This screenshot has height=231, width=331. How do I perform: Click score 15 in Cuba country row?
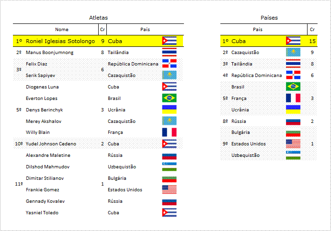point(312,41)
